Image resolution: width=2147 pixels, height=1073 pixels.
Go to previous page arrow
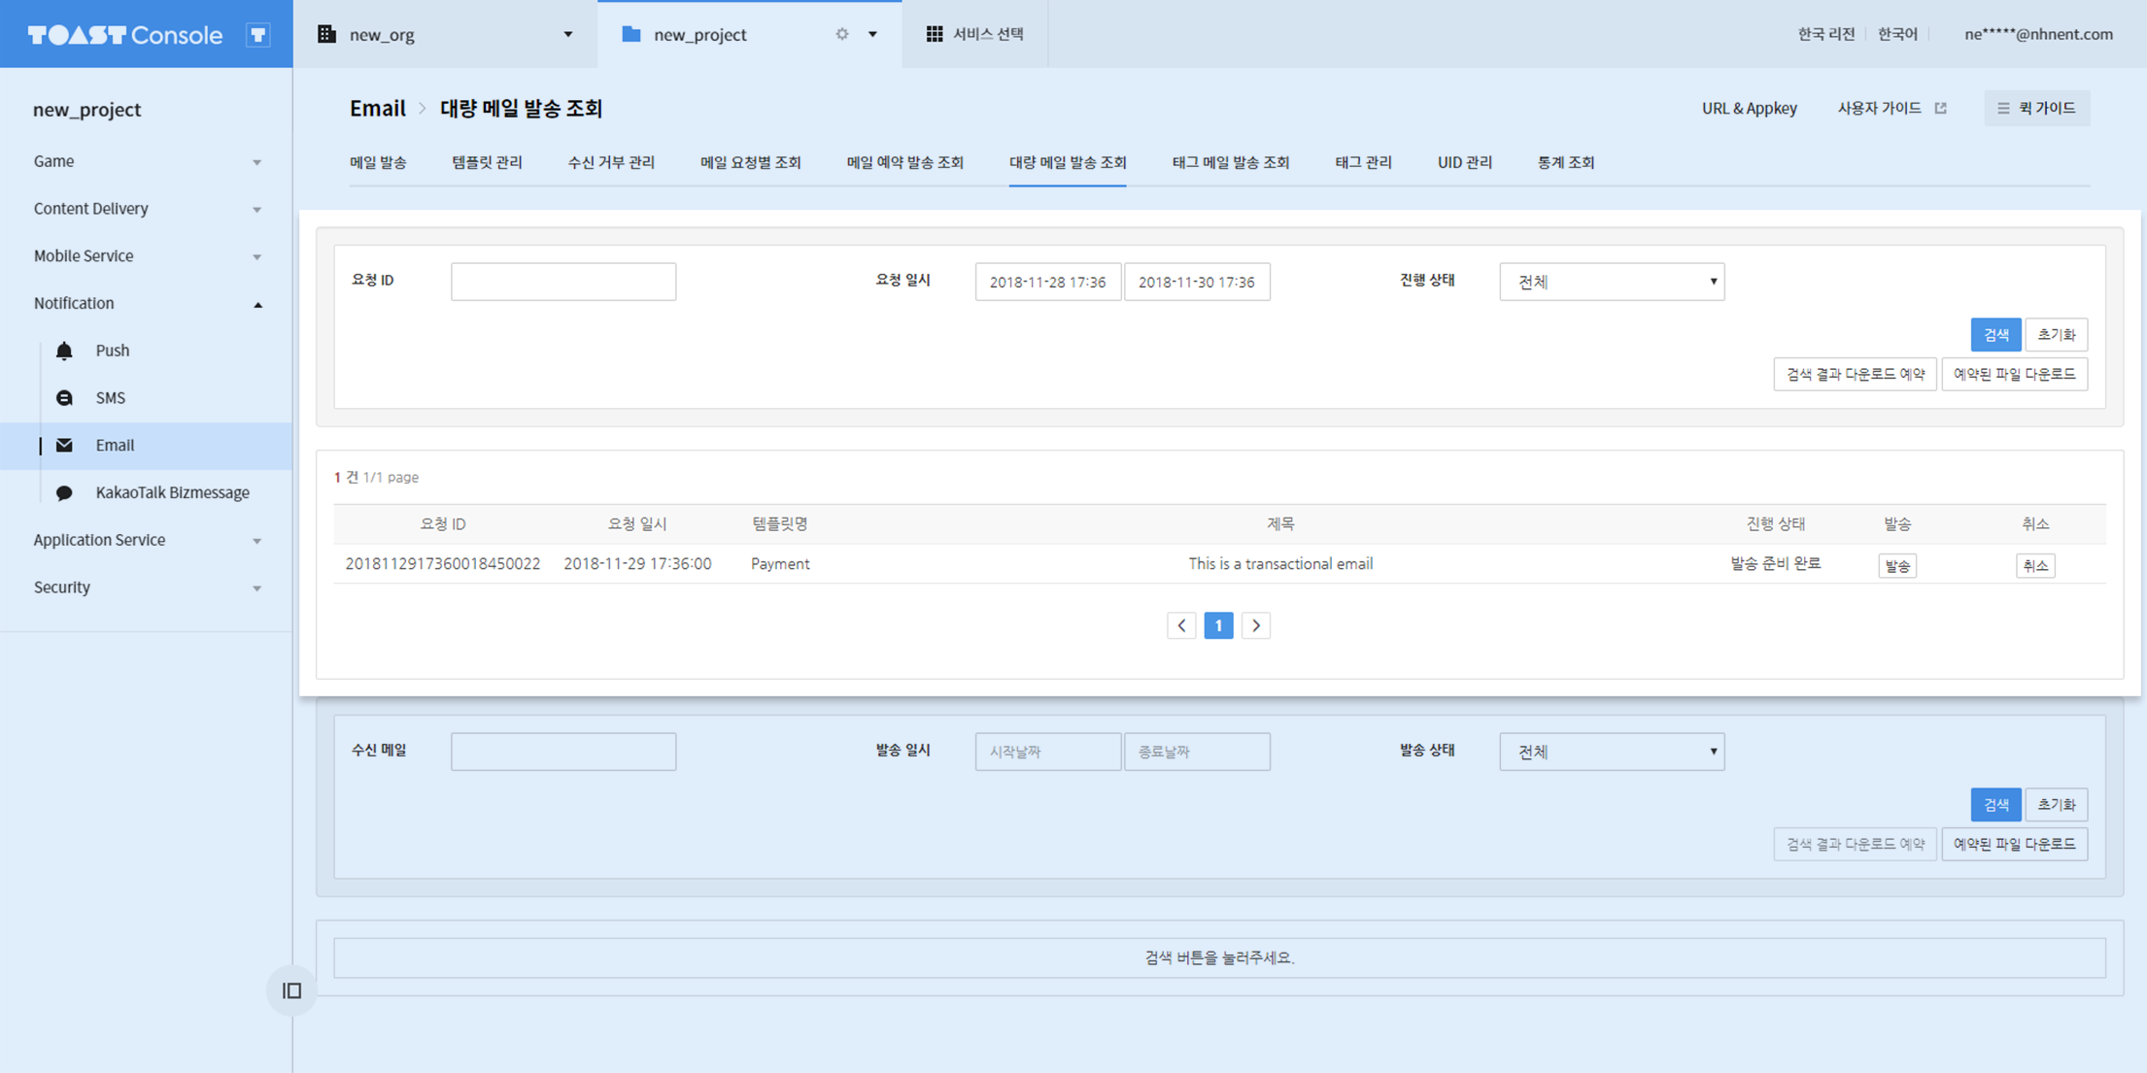point(1181,625)
